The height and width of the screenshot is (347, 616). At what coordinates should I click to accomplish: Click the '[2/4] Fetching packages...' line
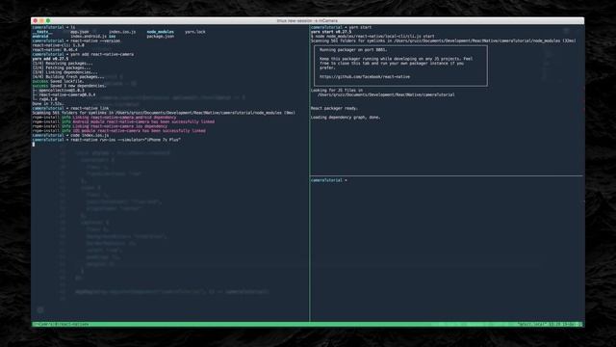click(x=62, y=67)
